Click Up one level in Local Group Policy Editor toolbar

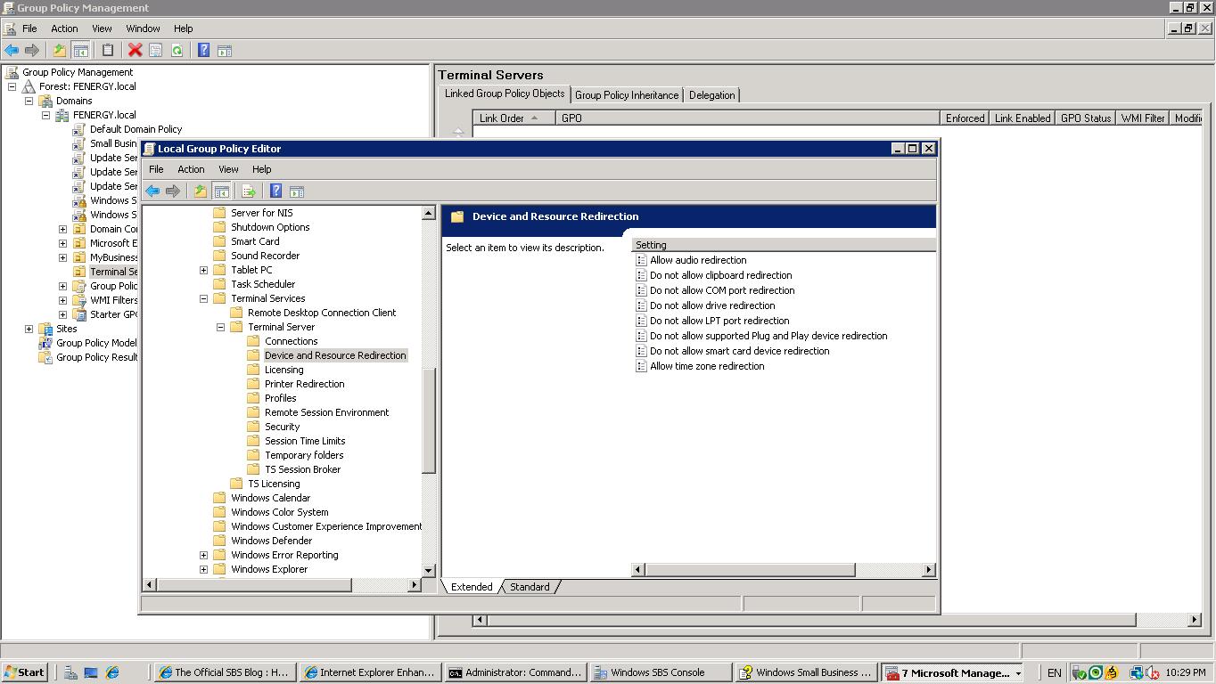pyautogui.click(x=201, y=191)
